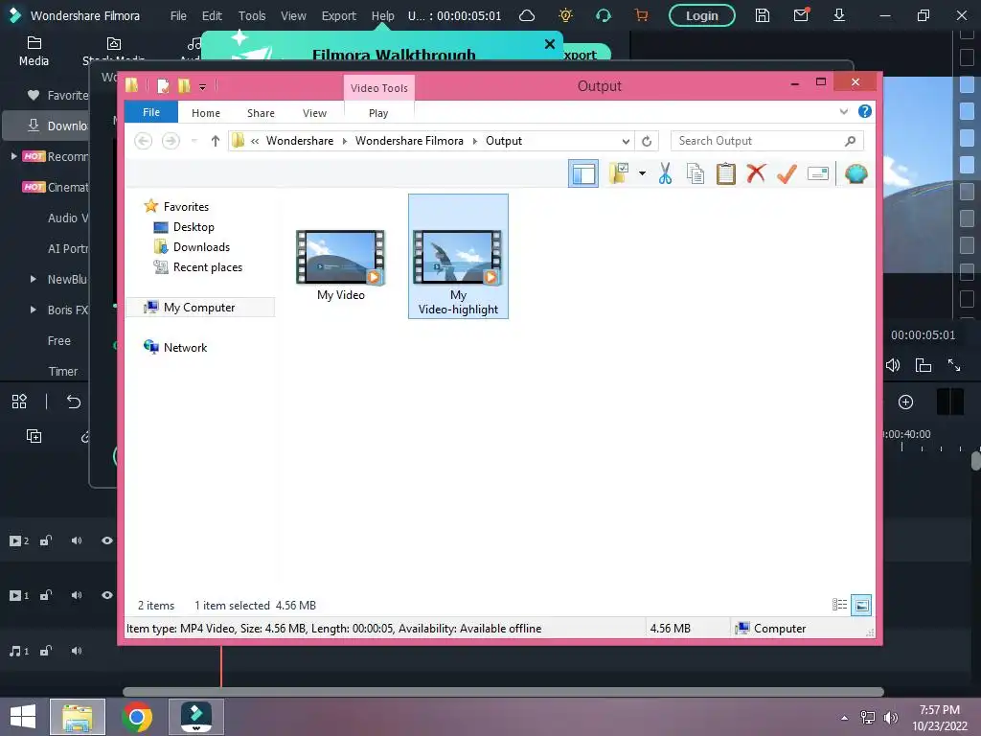
Task: Mute audio track 1
Action: pyautogui.click(x=77, y=651)
